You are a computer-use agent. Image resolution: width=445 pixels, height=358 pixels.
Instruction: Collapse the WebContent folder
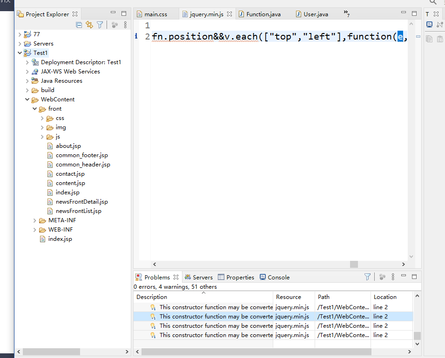(27, 99)
